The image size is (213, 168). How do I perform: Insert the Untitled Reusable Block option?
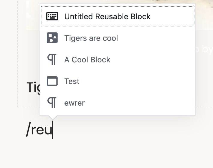[107, 16]
